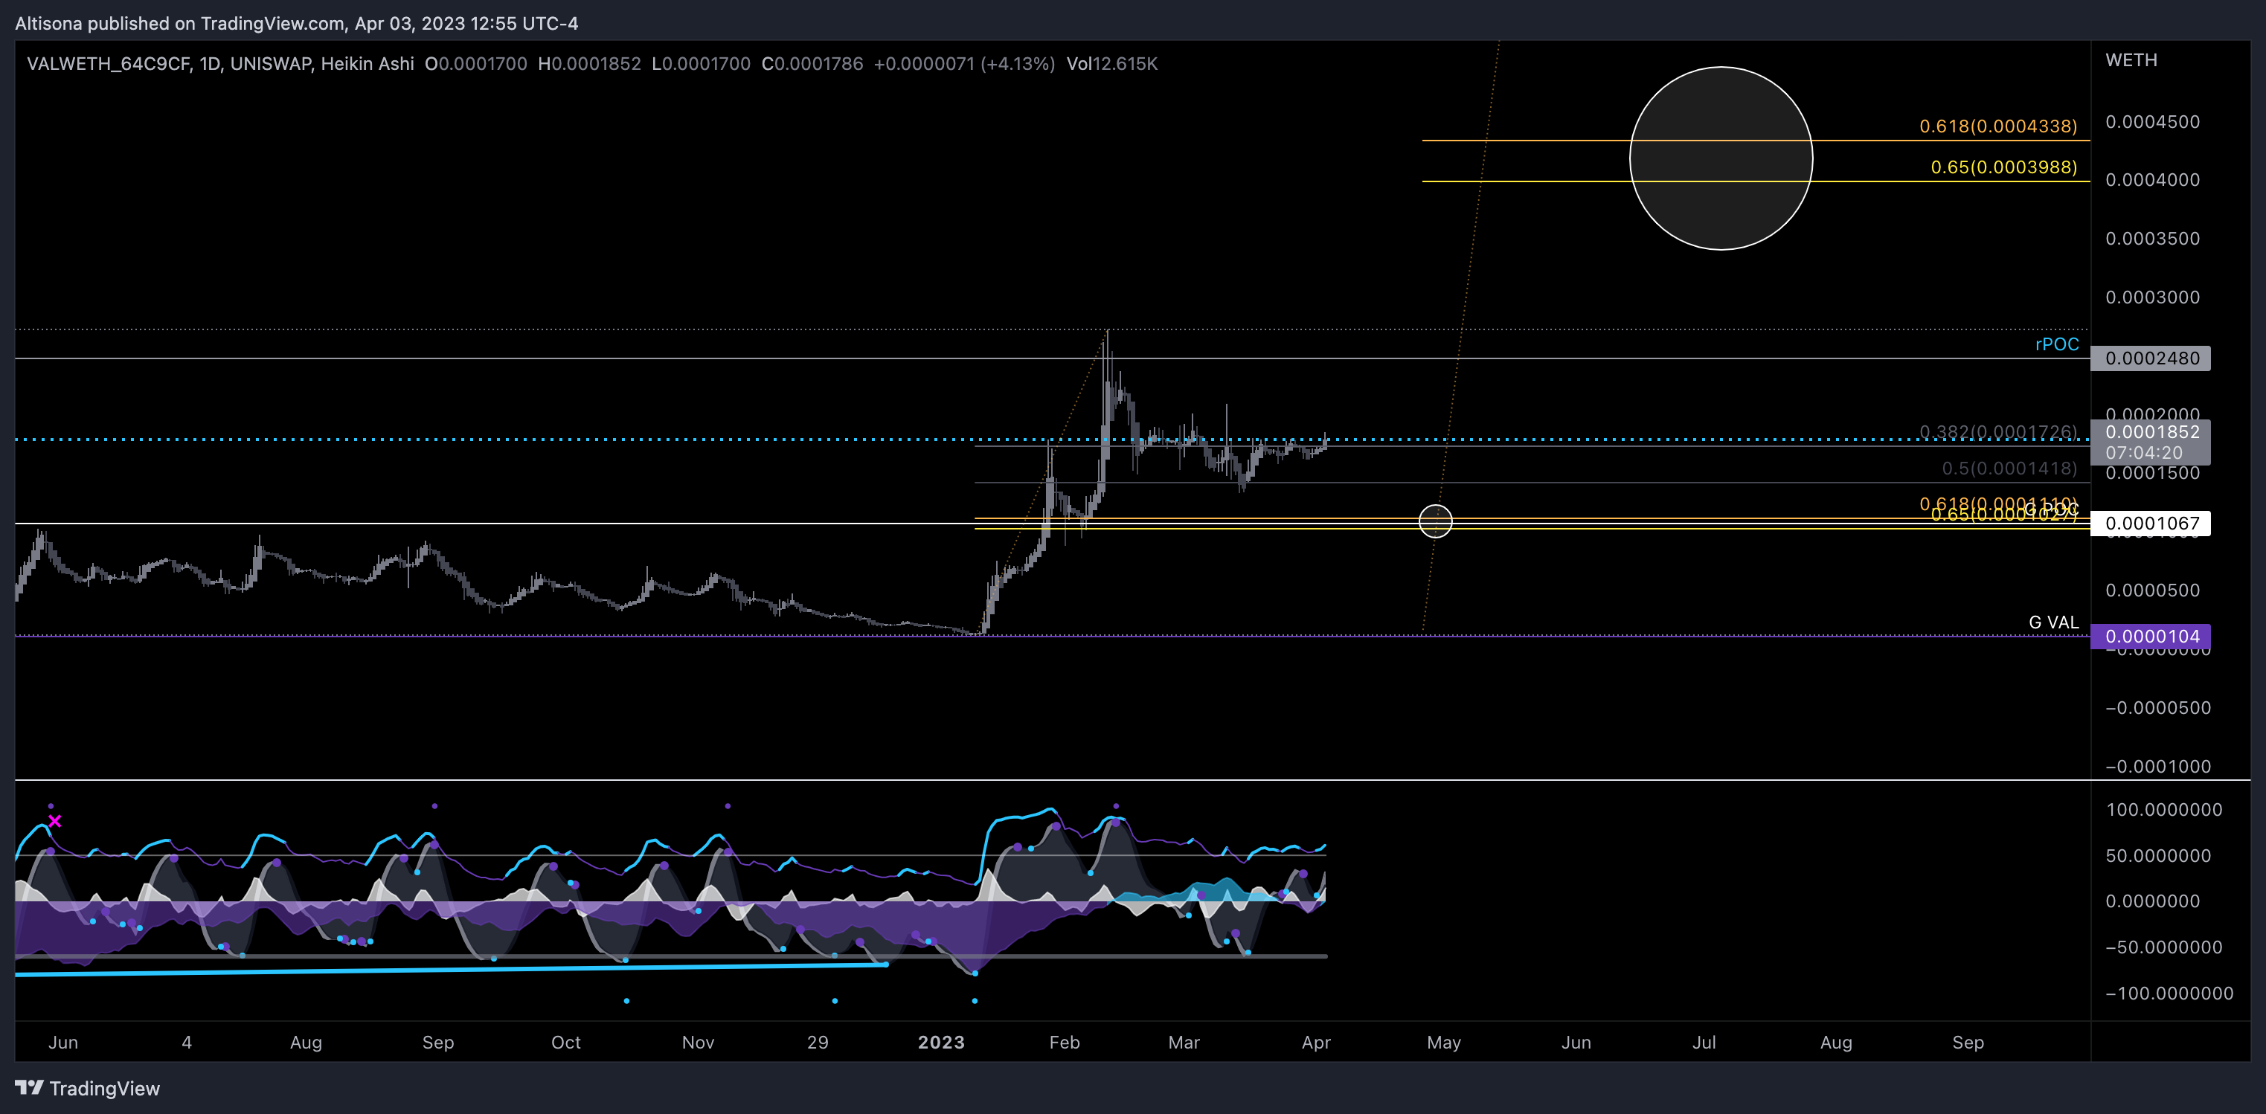Click the Apr label on time axis
The height and width of the screenshot is (1114, 2266).
pos(1316,1043)
